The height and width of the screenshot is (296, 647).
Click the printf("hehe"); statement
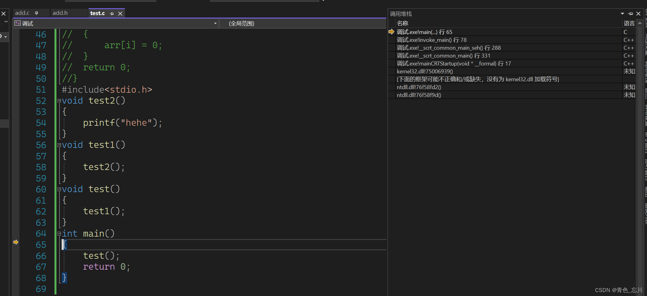(x=123, y=123)
